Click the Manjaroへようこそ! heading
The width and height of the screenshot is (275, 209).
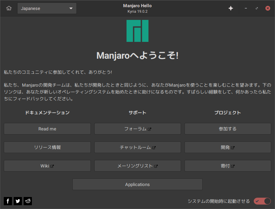[x=137, y=56]
